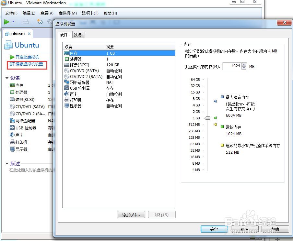Click yellow minimum guest memory marker arrow

(215, 124)
